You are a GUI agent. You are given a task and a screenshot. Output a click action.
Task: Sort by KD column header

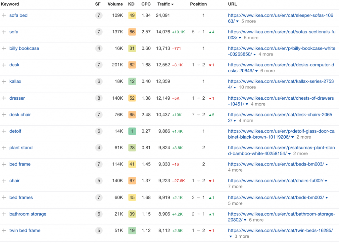click(131, 4)
